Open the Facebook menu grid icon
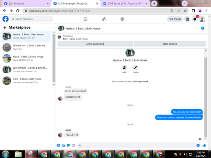The height and width of the screenshot is (158, 211). [x=187, y=19]
